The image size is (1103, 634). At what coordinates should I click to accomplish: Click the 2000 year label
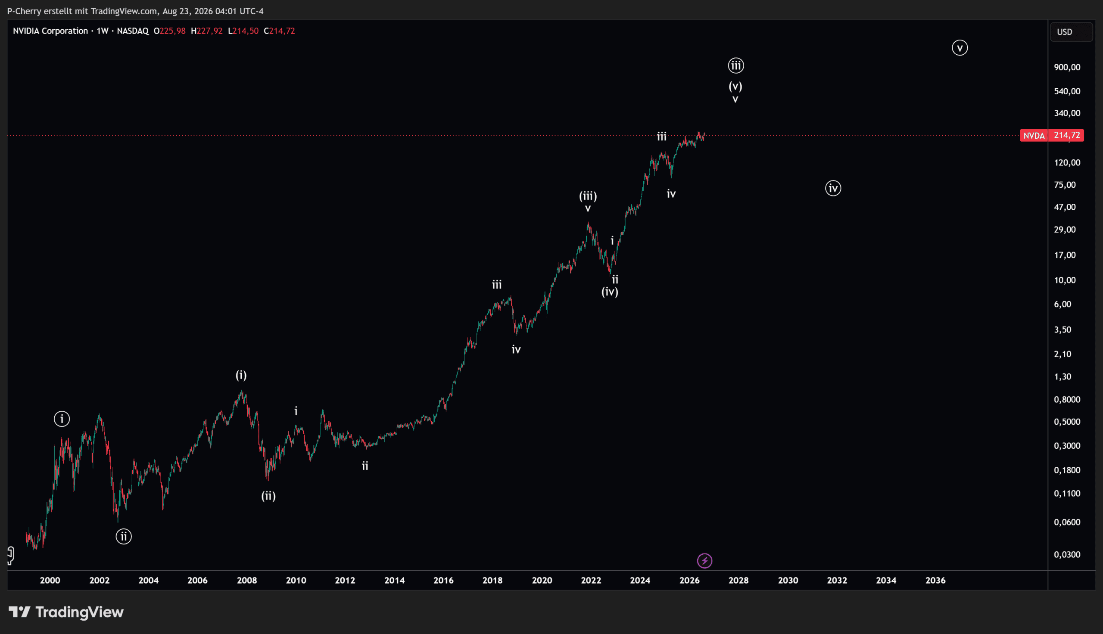click(50, 581)
